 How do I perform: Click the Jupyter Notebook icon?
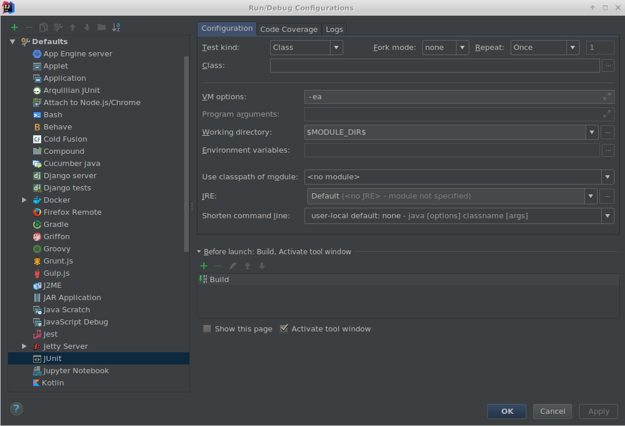coord(37,371)
